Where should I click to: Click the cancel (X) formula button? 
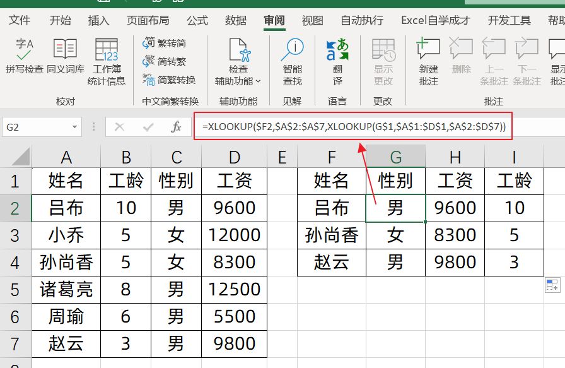click(119, 127)
